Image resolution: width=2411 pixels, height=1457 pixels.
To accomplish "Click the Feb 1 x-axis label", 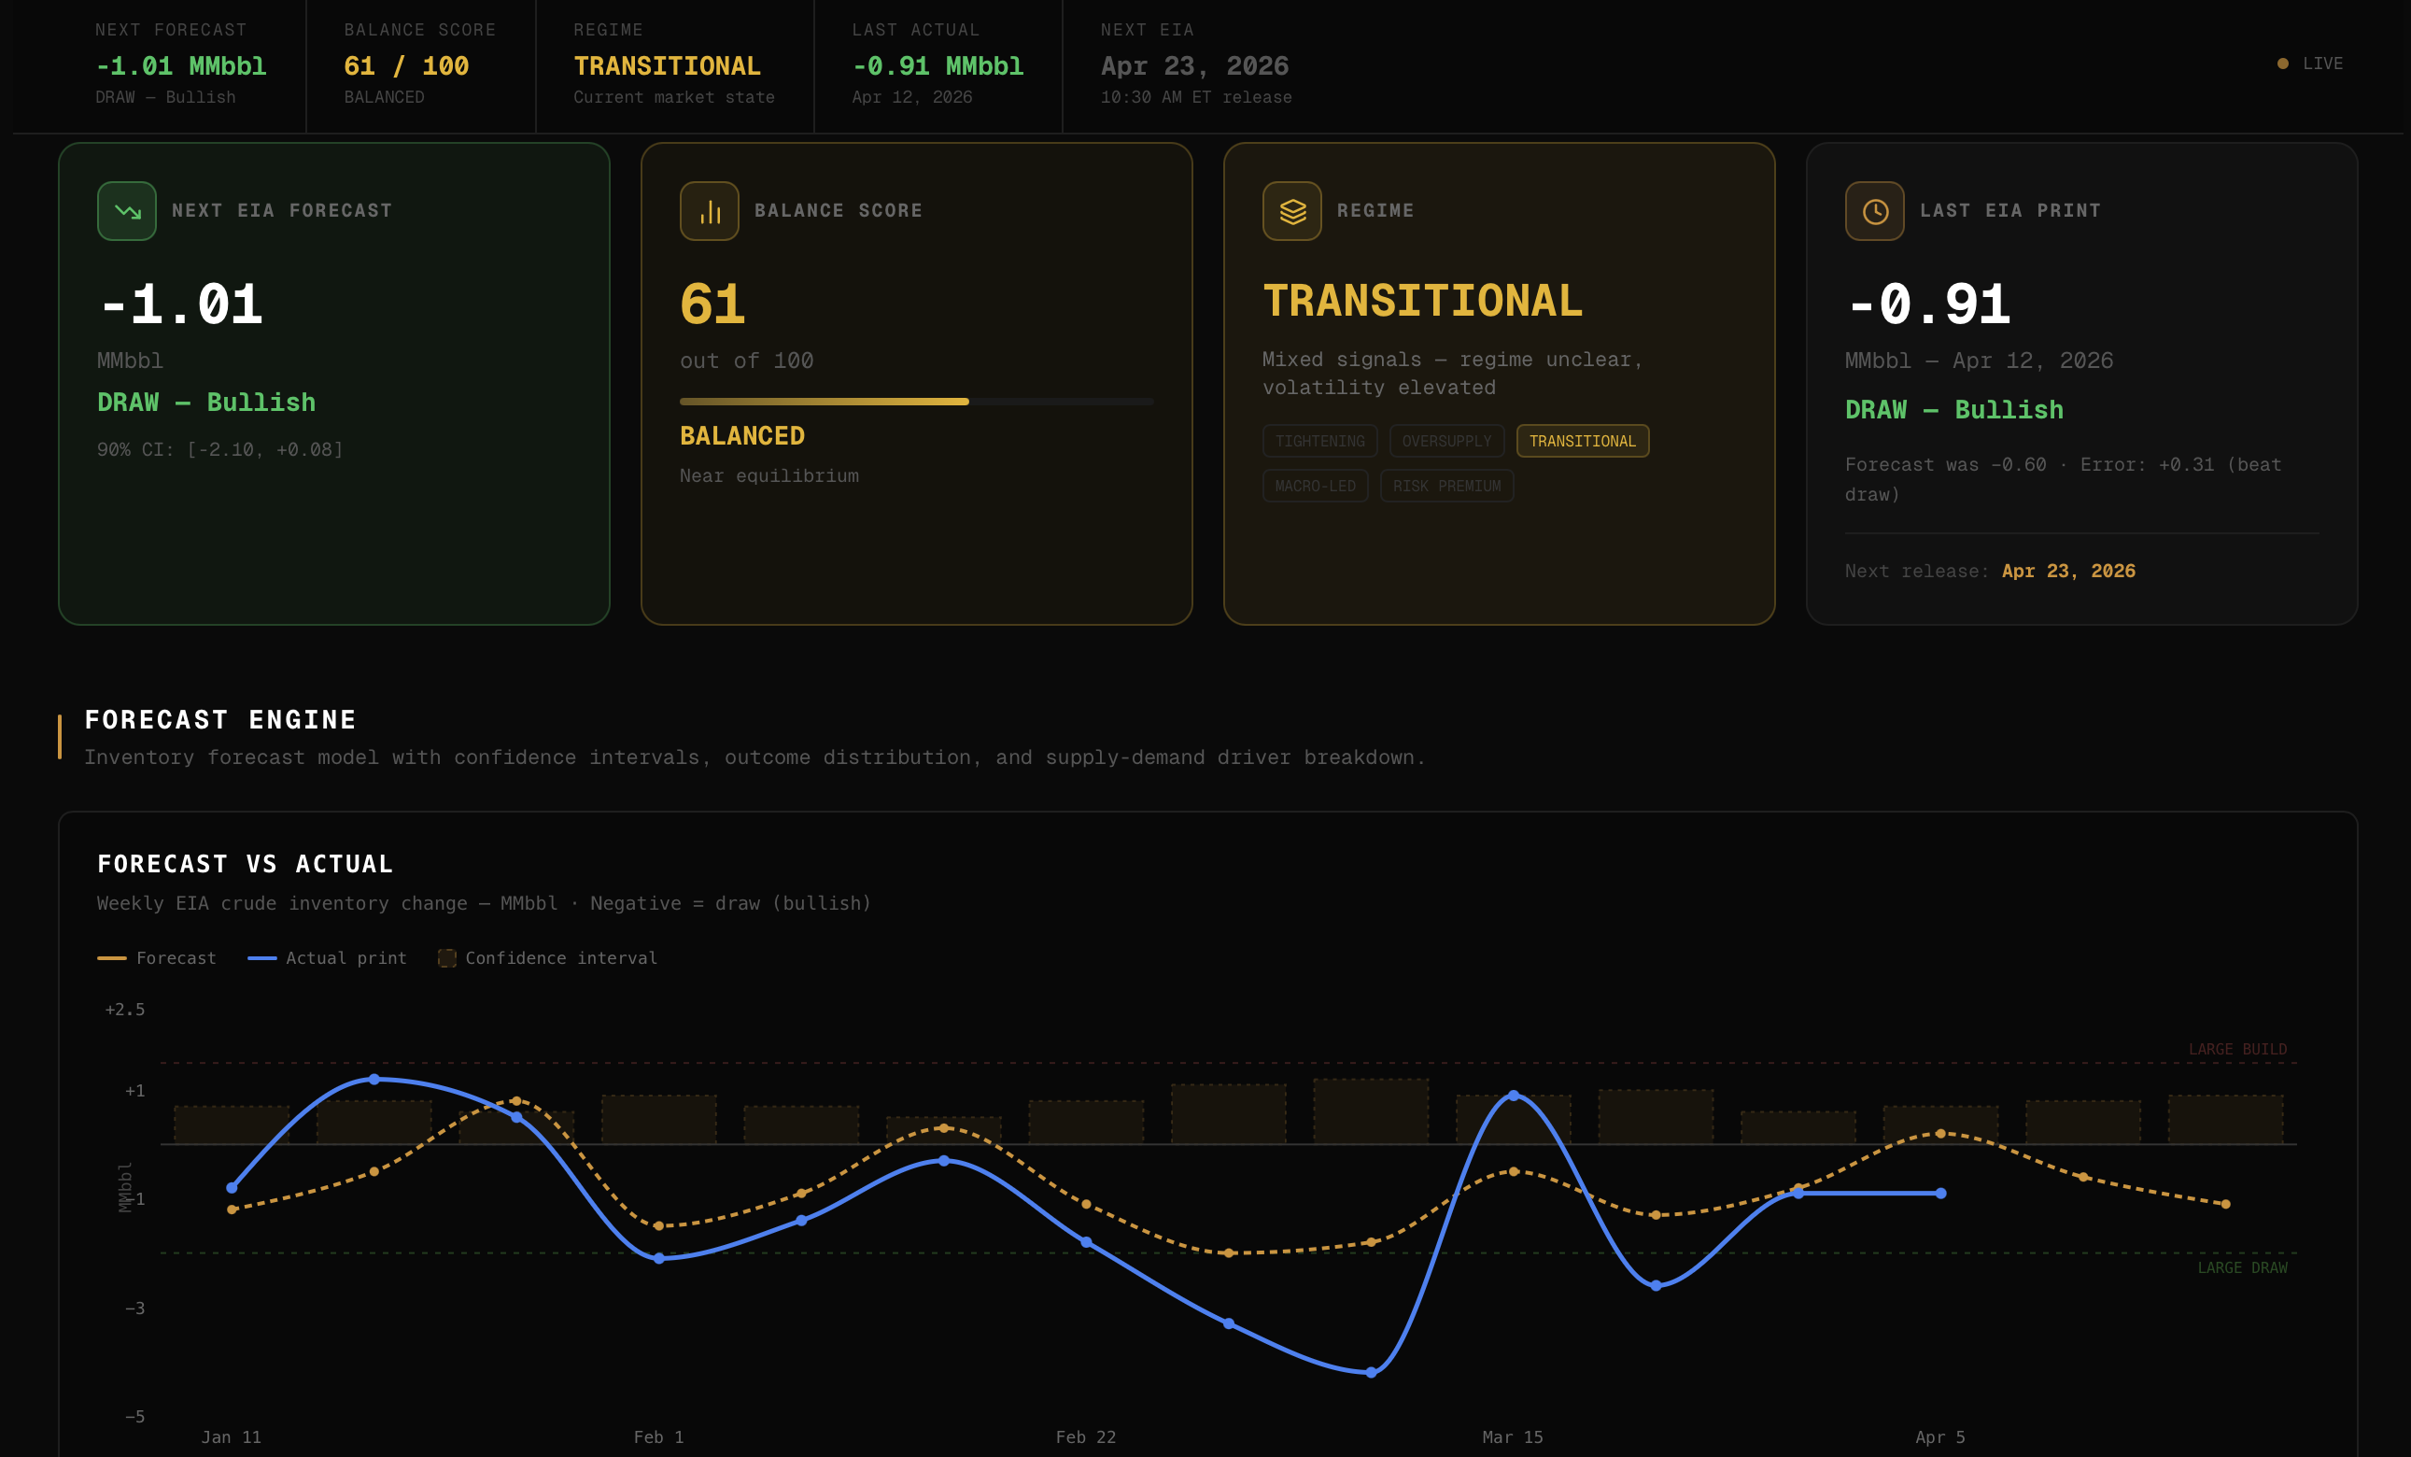I will click(658, 1437).
